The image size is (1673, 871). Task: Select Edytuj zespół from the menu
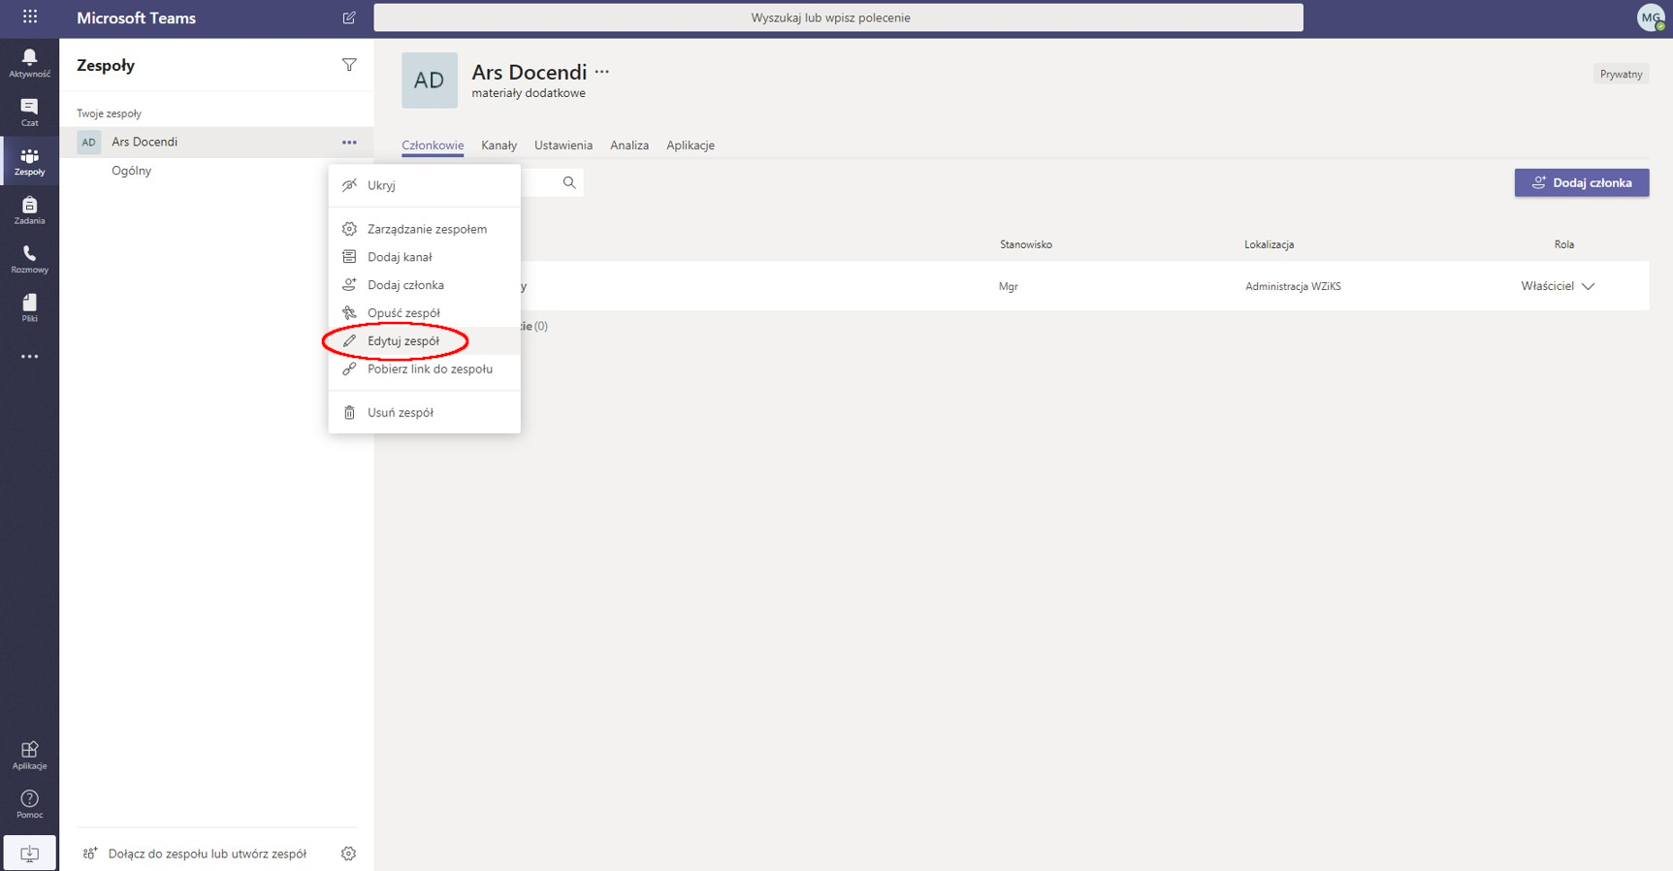425,341
